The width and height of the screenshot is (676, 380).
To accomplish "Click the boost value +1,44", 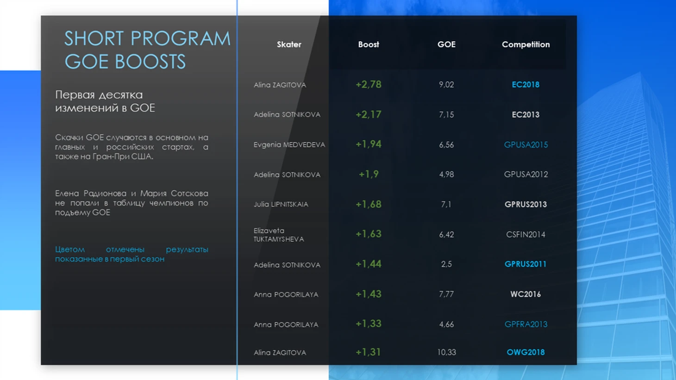I will 369,264.
